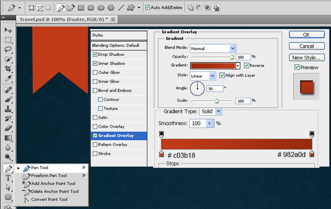Choose Freeform Pen Tool from flyout
This screenshot has height=209, width=331.
click(x=51, y=176)
